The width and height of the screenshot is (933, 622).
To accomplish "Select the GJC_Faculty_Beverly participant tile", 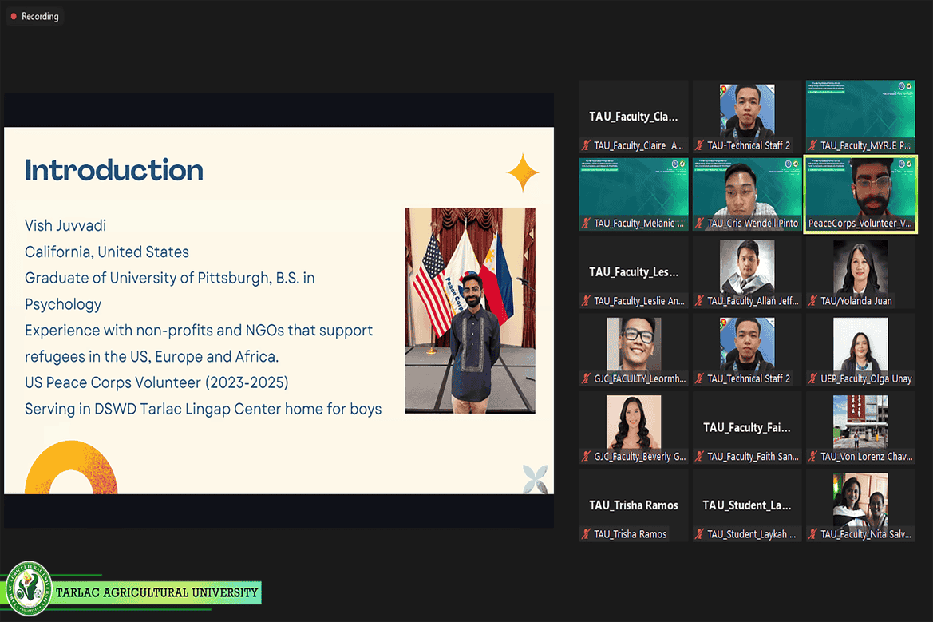I will pos(633,426).
